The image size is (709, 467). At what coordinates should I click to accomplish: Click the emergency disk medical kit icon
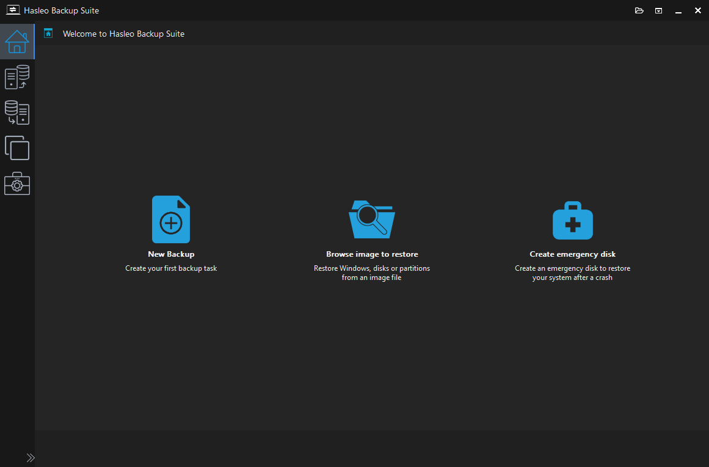pyautogui.click(x=572, y=221)
